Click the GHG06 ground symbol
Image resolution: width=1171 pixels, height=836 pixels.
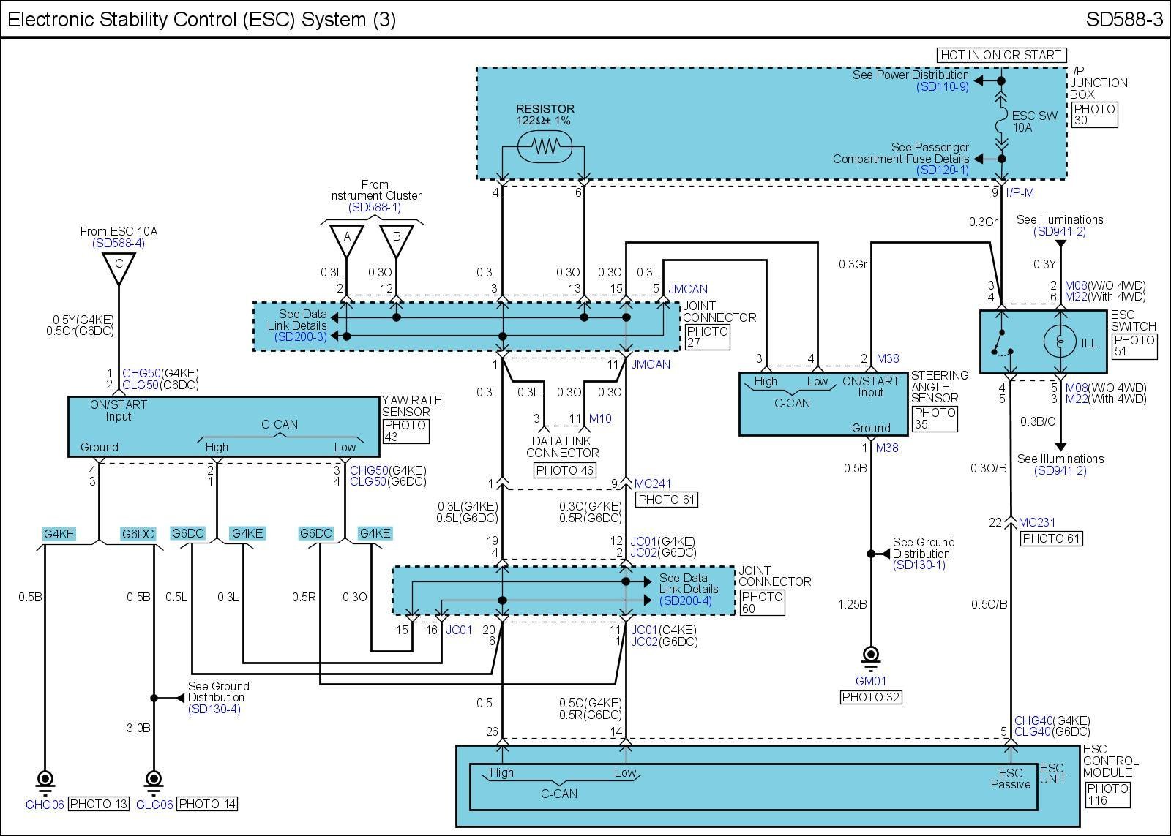tap(45, 781)
